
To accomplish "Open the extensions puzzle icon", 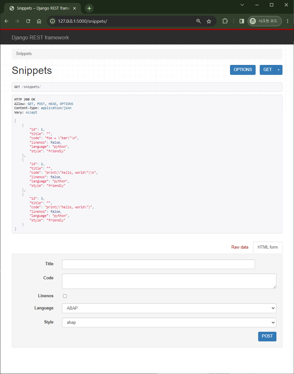I will pyautogui.click(x=225, y=21).
